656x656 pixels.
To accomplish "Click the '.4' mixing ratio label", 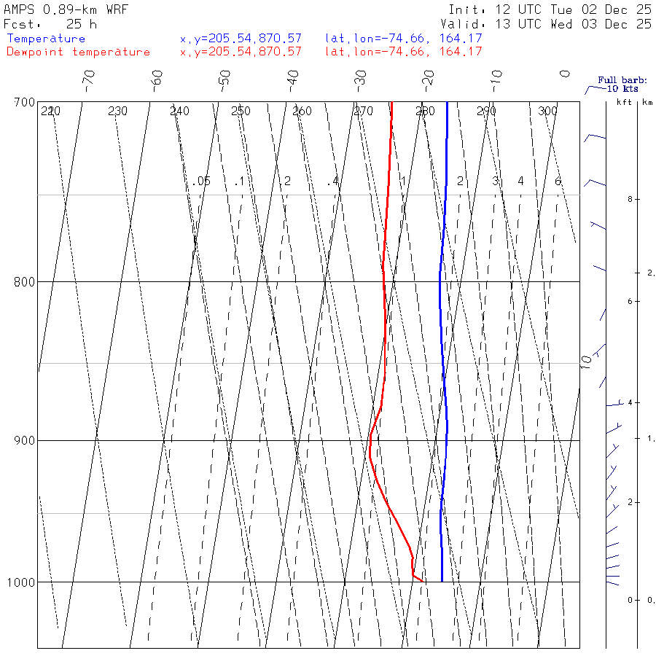I will [332, 181].
